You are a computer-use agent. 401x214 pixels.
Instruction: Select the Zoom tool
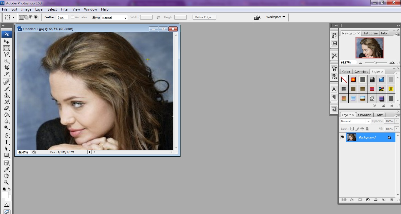coord(6,182)
